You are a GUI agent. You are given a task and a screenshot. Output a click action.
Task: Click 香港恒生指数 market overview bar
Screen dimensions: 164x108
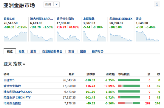click(129, 86)
